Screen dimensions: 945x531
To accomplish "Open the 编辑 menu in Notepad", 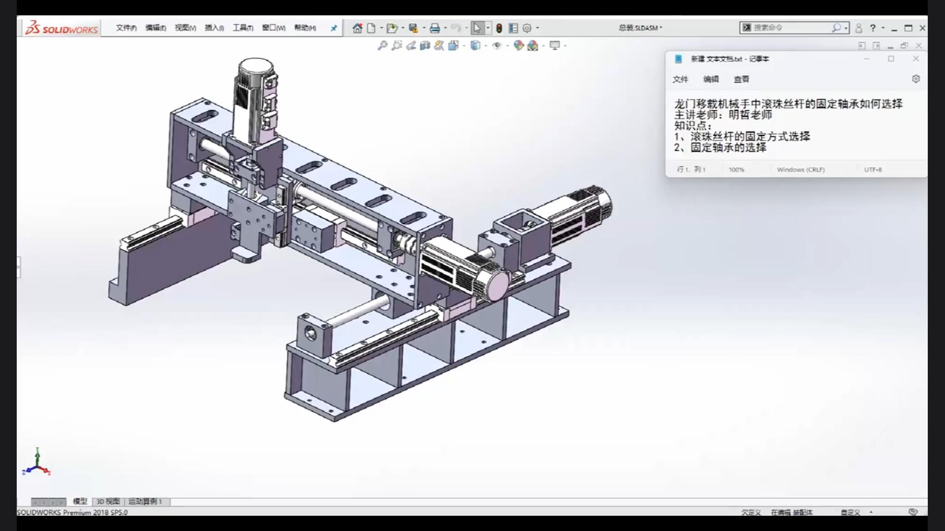I will point(711,79).
